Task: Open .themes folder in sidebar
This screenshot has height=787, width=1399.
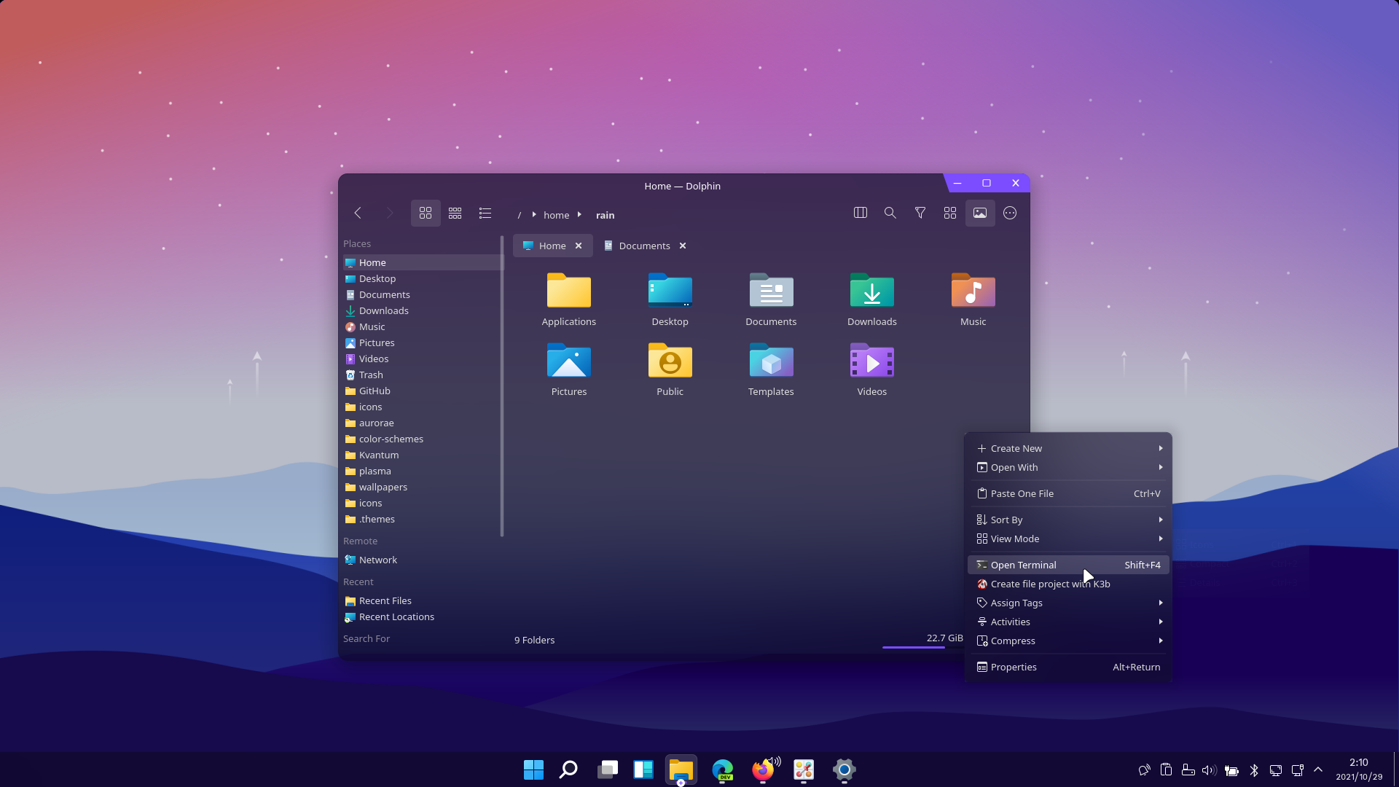Action: point(421,519)
